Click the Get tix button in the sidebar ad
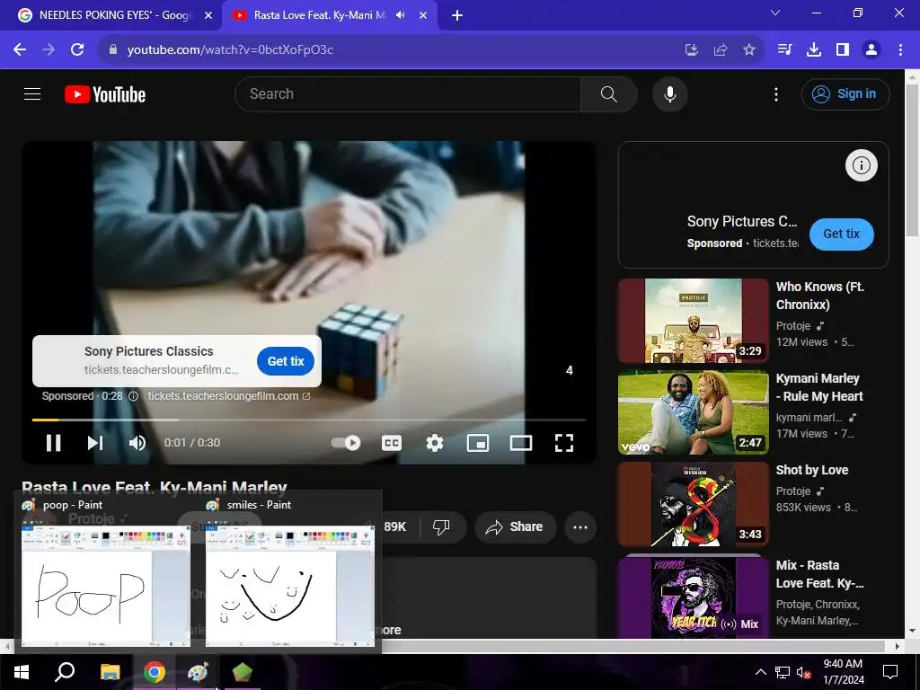This screenshot has height=690, width=920. point(841,234)
